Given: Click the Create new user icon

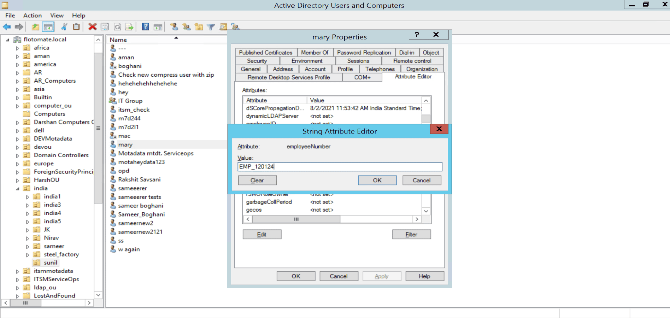Looking at the screenshot, I should tap(174, 27).
